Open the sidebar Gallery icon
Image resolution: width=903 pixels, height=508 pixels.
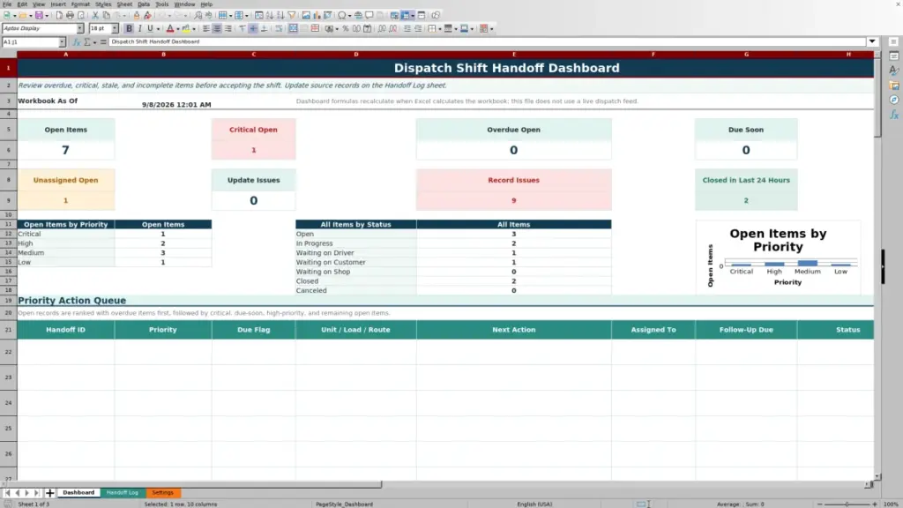tap(894, 86)
